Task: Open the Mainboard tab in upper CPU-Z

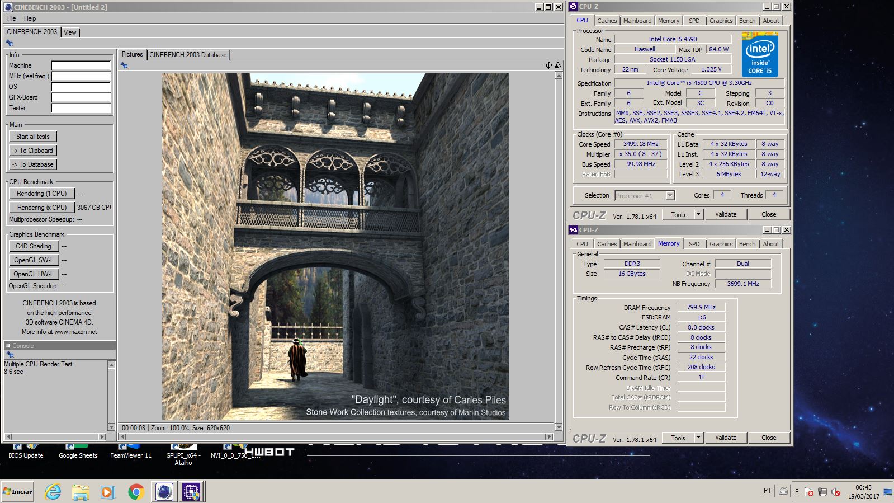Action: click(637, 21)
